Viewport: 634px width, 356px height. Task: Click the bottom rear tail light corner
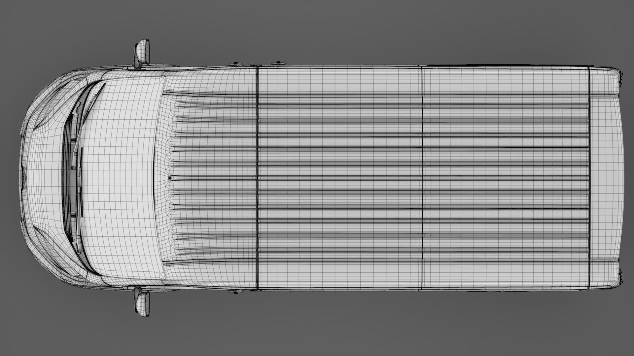click(621, 277)
